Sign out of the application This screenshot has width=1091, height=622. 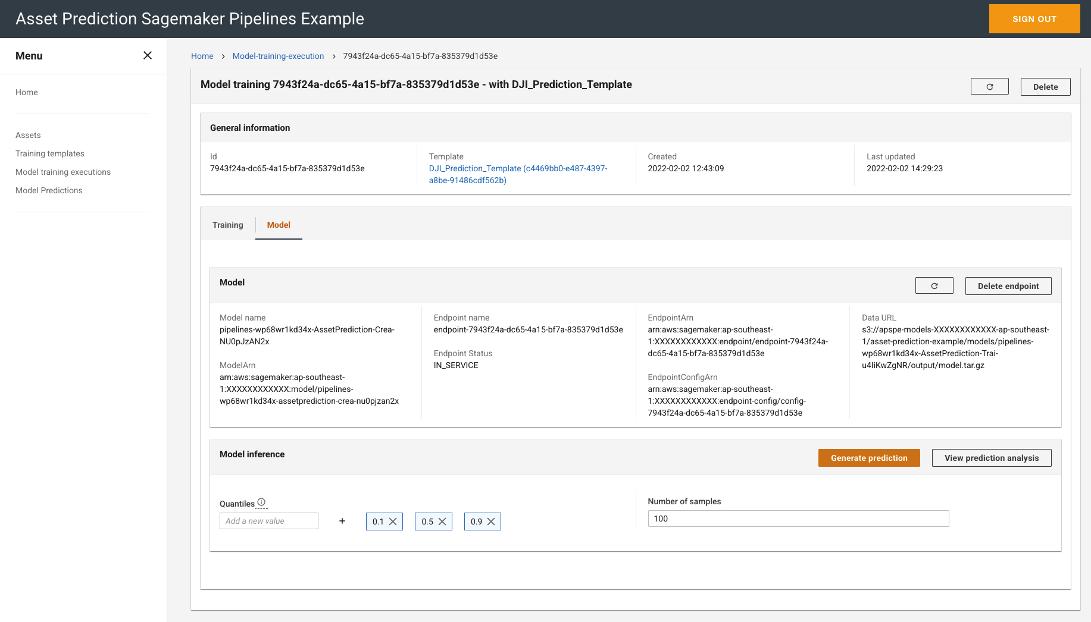1034,19
